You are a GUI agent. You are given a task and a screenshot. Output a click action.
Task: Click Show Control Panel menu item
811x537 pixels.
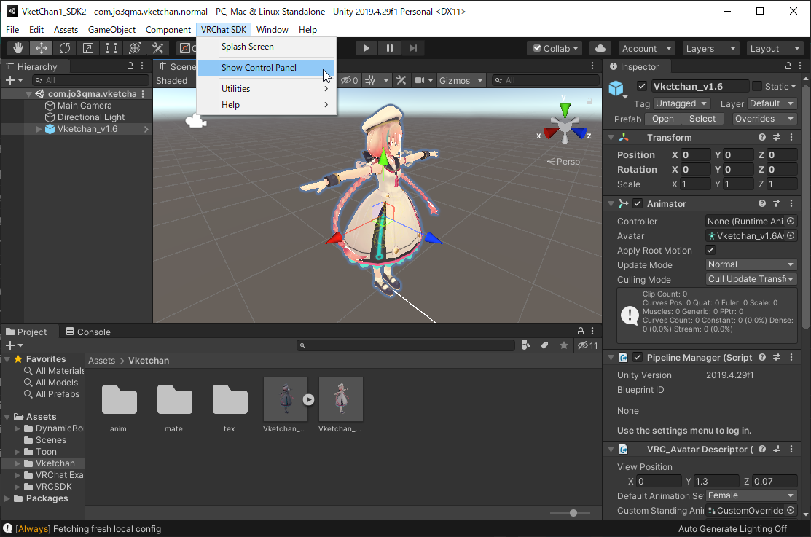pyautogui.click(x=259, y=68)
